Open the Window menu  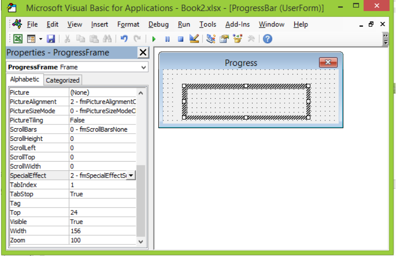click(272, 25)
